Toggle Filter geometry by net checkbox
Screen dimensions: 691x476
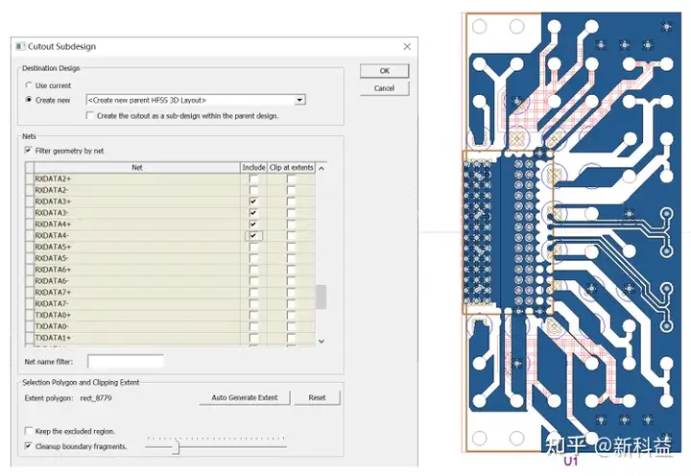29,151
